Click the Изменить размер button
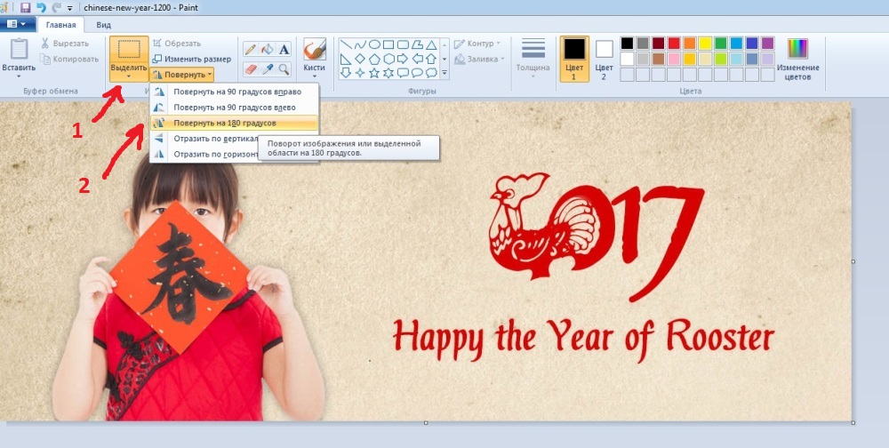This screenshot has height=448, width=889. [190, 59]
